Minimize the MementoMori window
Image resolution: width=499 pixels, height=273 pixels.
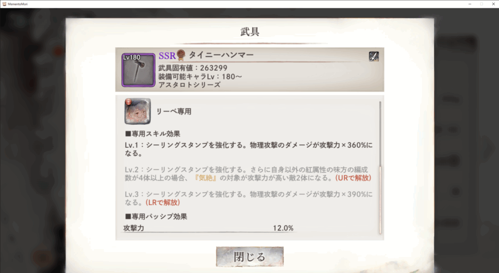click(x=470, y=4)
